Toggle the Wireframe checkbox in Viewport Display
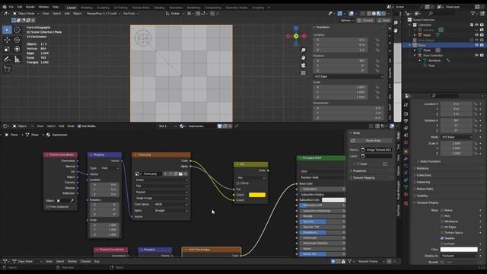487x274 pixels. pos(442,221)
